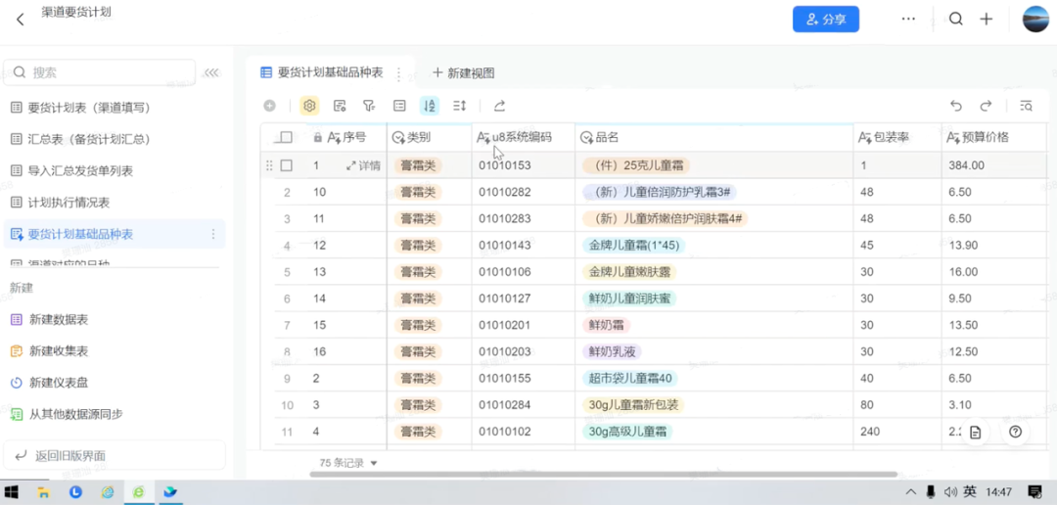Click the help question-mark floating button

[x=1015, y=433]
